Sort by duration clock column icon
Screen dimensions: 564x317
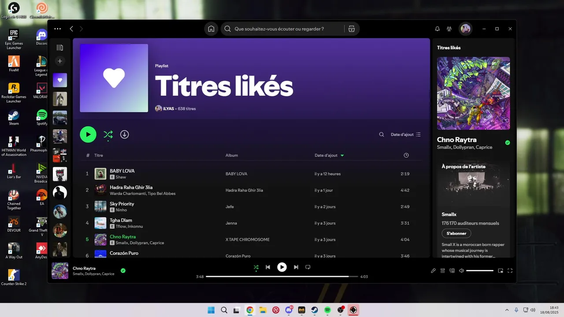pyautogui.click(x=406, y=155)
